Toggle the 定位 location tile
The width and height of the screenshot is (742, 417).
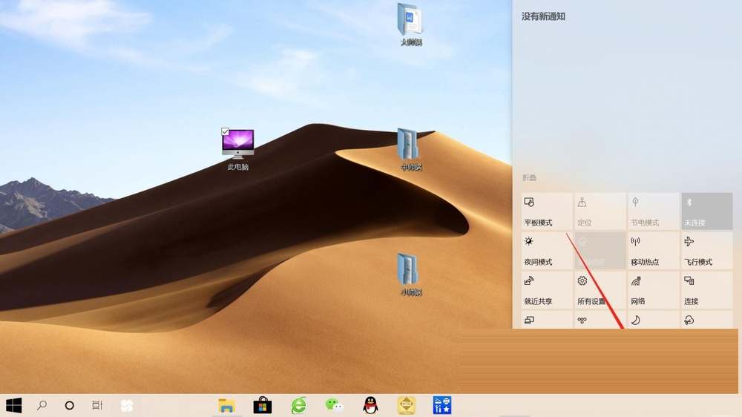pyautogui.click(x=600, y=211)
